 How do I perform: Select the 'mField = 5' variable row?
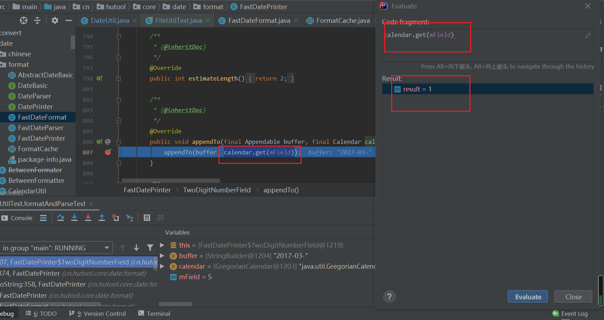[x=267, y=277]
